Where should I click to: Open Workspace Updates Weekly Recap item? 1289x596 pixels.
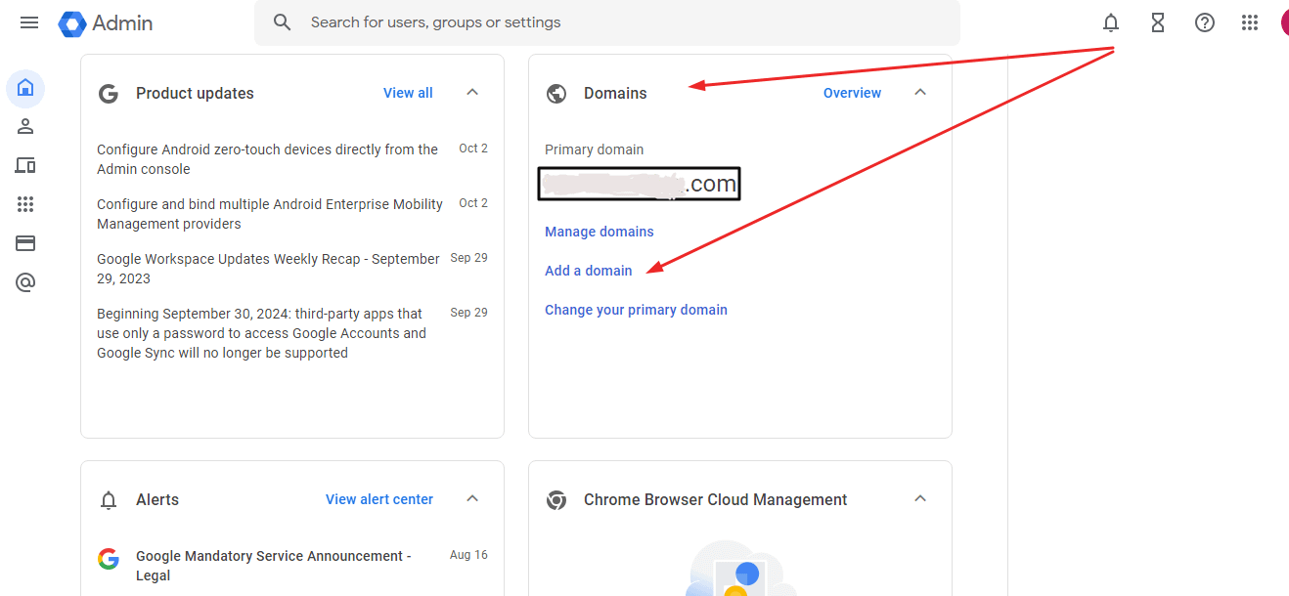pyautogui.click(x=268, y=269)
